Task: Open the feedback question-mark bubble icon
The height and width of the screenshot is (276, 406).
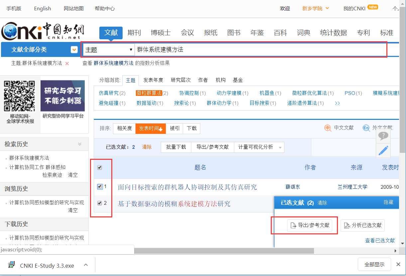Action: [383, 136]
